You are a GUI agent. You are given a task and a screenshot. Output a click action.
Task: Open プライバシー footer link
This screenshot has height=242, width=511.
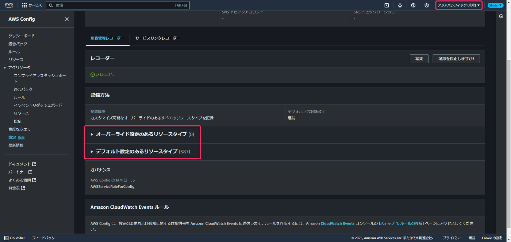(x=453, y=238)
